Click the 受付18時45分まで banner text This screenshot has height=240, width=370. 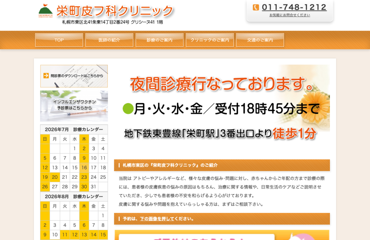tap(267, 109)
